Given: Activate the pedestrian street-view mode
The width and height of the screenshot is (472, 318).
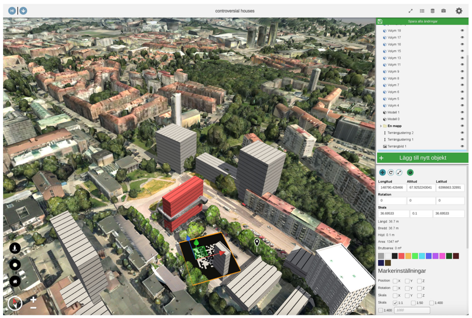Looking at the screenshot, I should click(x=15, y=248).
